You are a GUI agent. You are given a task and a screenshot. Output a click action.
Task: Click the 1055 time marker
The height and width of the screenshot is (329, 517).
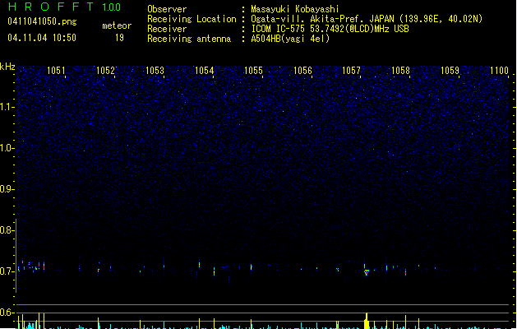[253, 70]
